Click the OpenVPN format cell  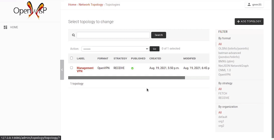[103, 68]
